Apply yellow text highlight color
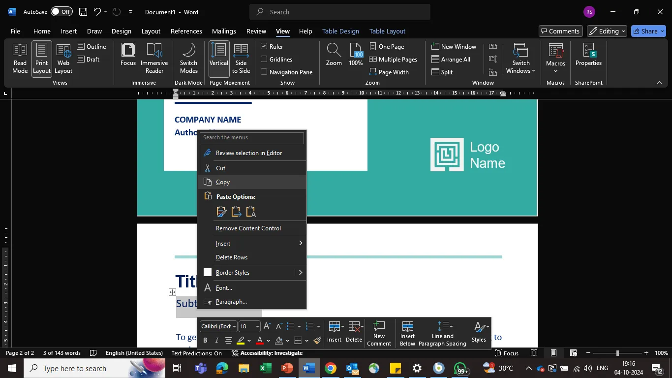The image size is (672, 378). click(241, 340)
